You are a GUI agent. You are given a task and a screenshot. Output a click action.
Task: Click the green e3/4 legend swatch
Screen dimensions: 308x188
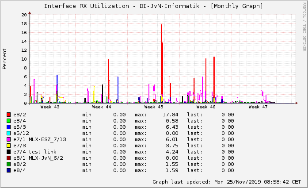tap(8, 121)
